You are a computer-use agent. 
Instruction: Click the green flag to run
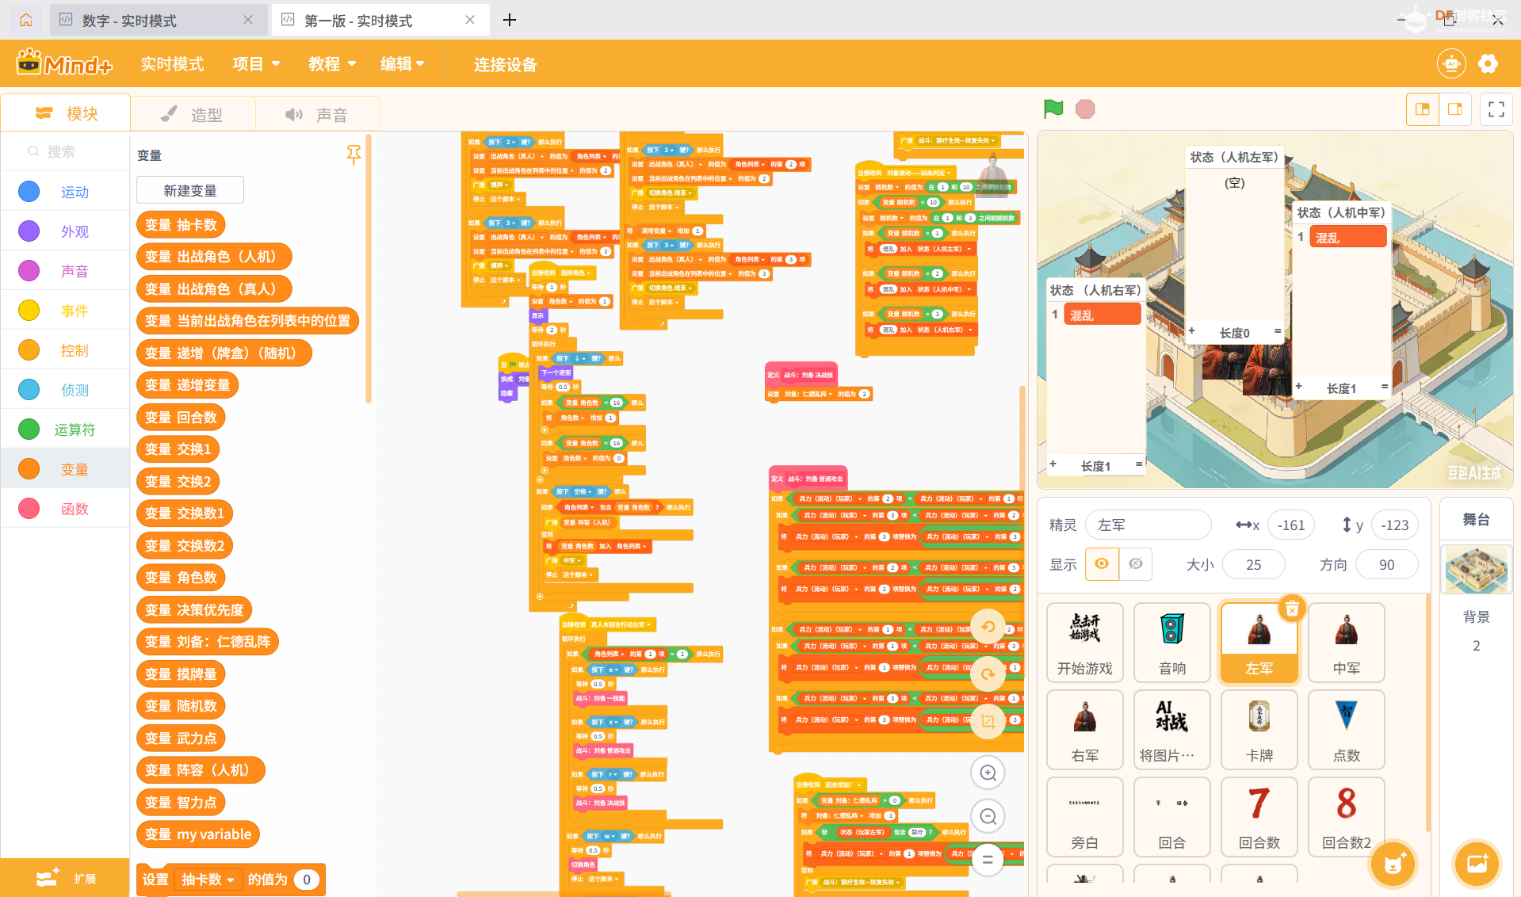[x=1053, y=109]
